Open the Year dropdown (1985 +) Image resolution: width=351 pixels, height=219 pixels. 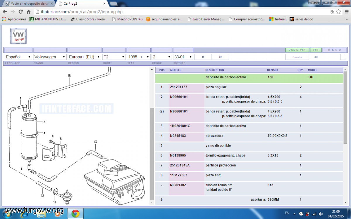tap(139, 57)
